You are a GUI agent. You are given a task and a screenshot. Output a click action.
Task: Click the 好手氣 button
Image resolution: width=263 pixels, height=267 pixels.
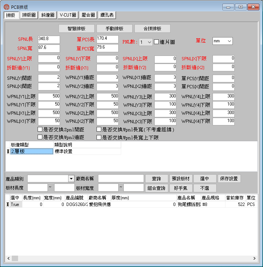point(181,188)
